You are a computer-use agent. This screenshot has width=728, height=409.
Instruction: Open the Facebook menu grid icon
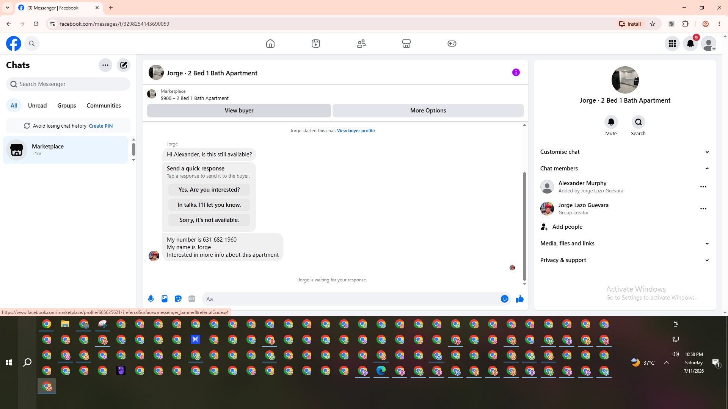pos(672,44)
